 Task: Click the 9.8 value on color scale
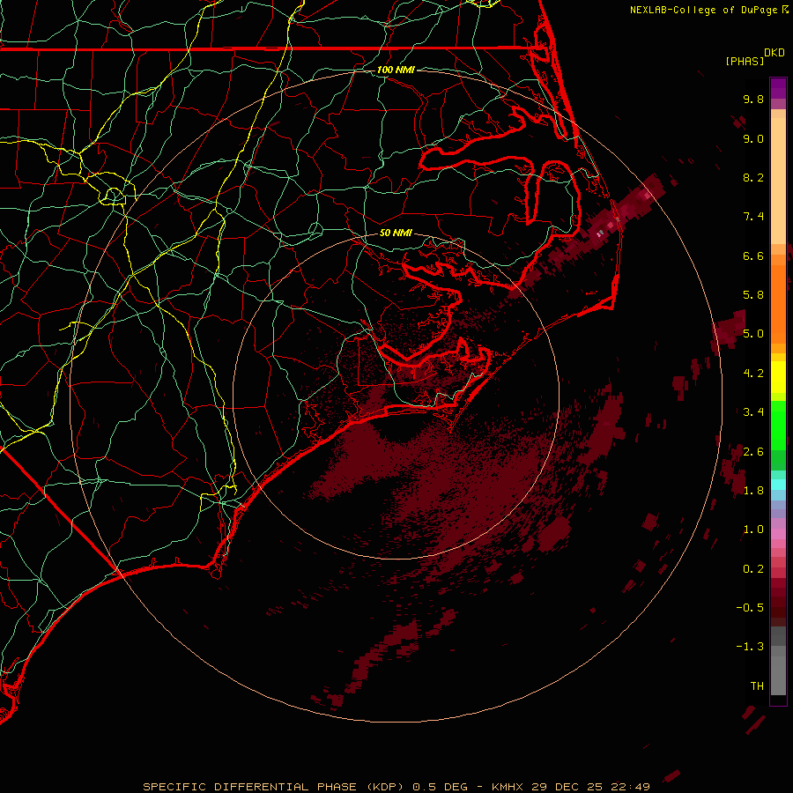point(753,99)
